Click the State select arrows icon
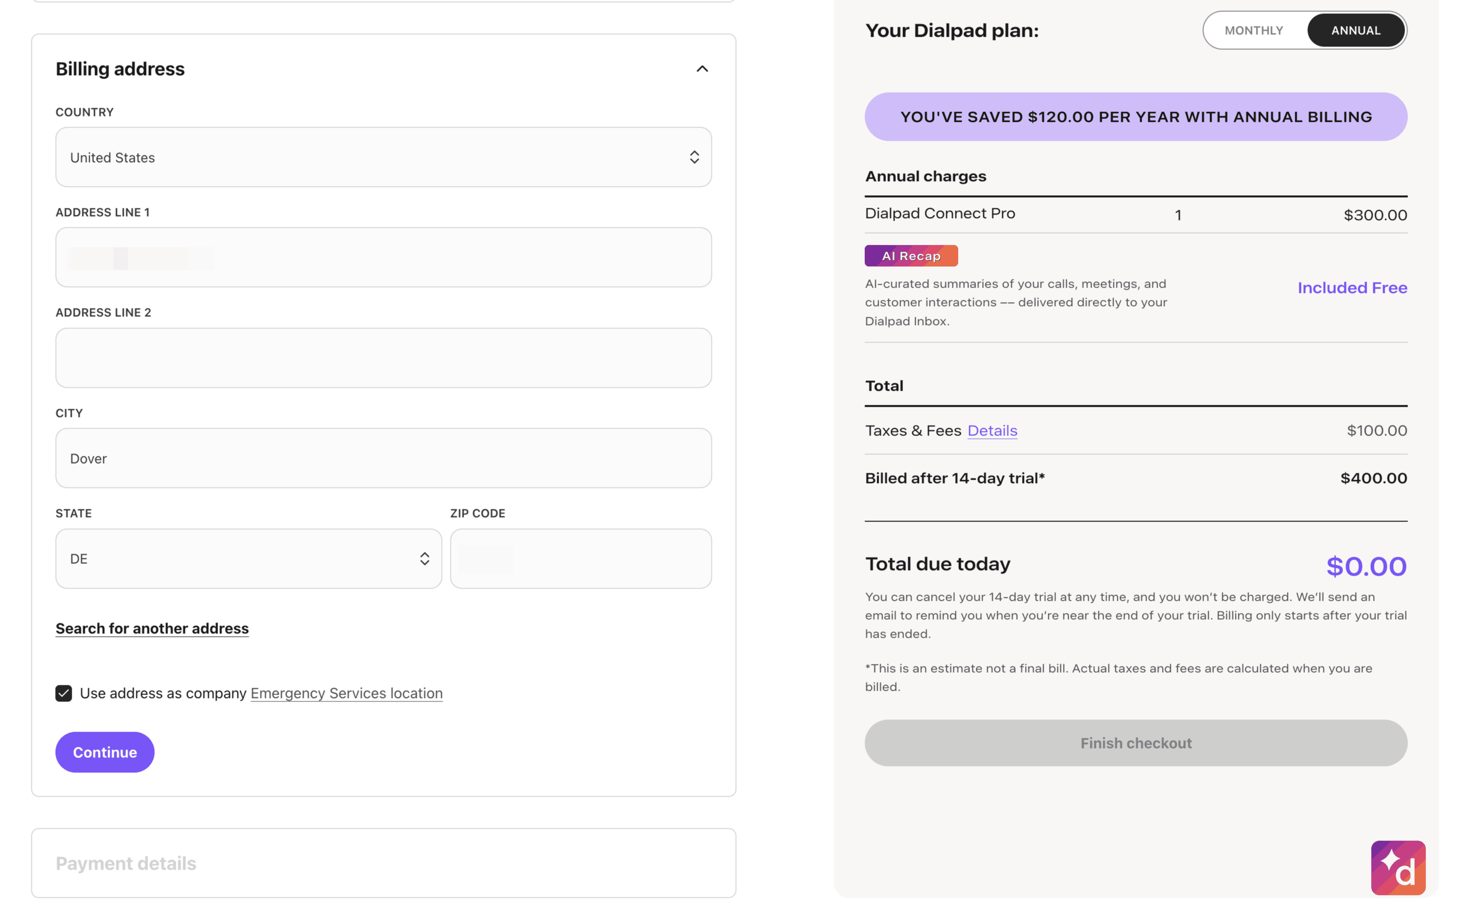Screen dimensions: 1470x919 424,559
